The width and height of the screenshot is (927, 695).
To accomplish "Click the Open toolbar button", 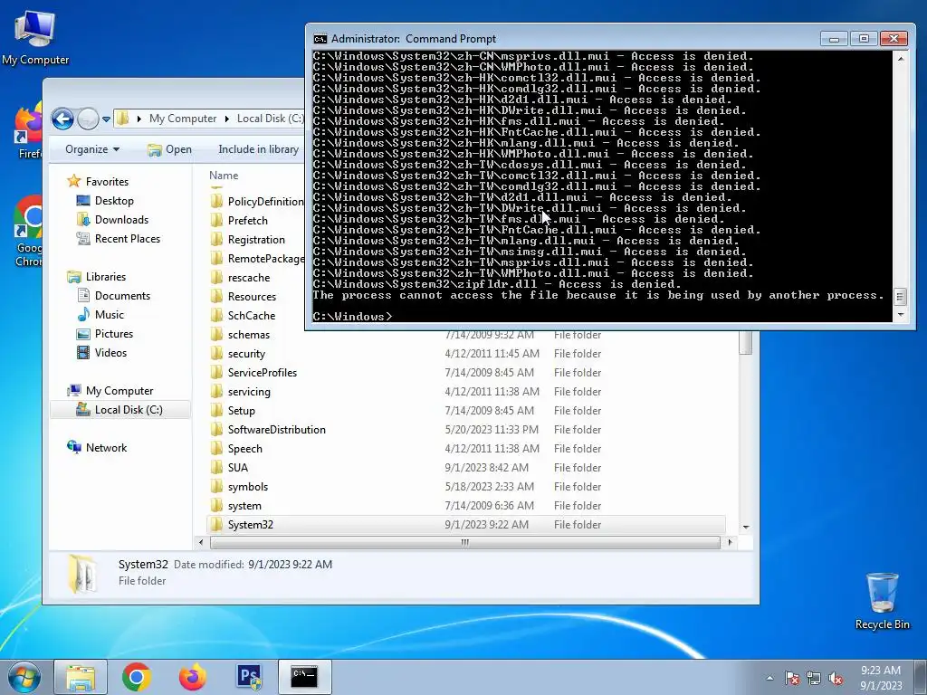I will 169,149.
